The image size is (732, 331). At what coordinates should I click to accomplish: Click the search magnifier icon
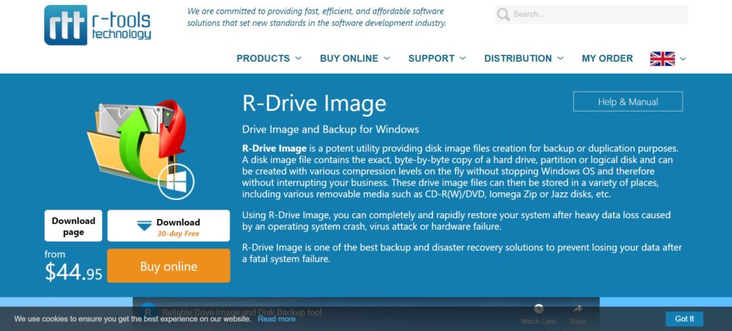pyautogui.click(x=503, y=14)
